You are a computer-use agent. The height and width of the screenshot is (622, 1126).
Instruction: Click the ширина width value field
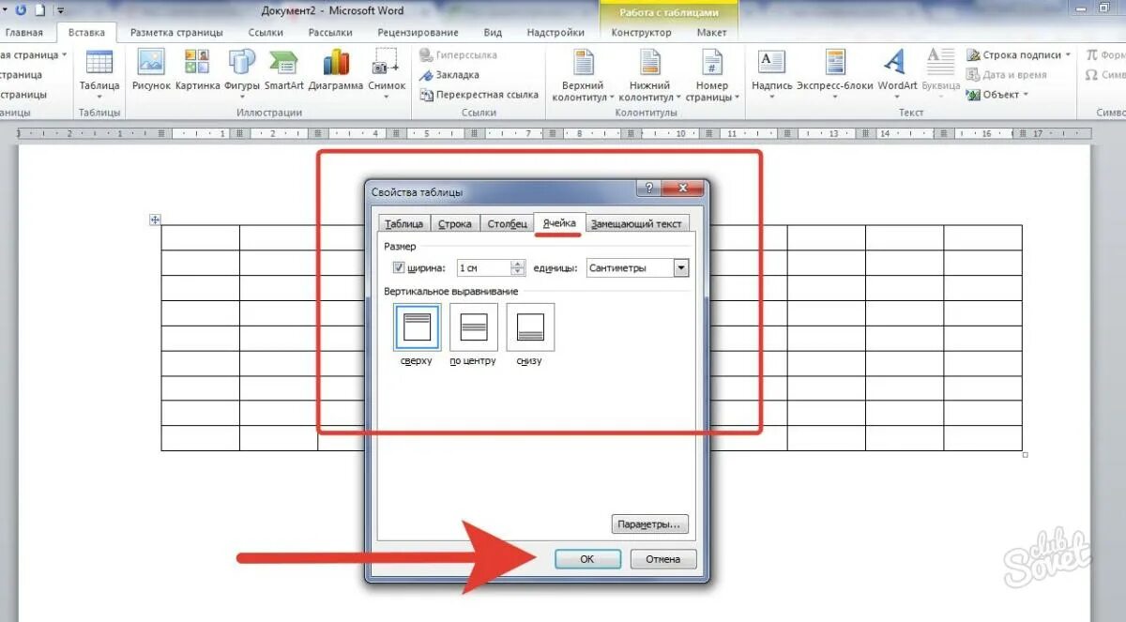coord(483,268)
